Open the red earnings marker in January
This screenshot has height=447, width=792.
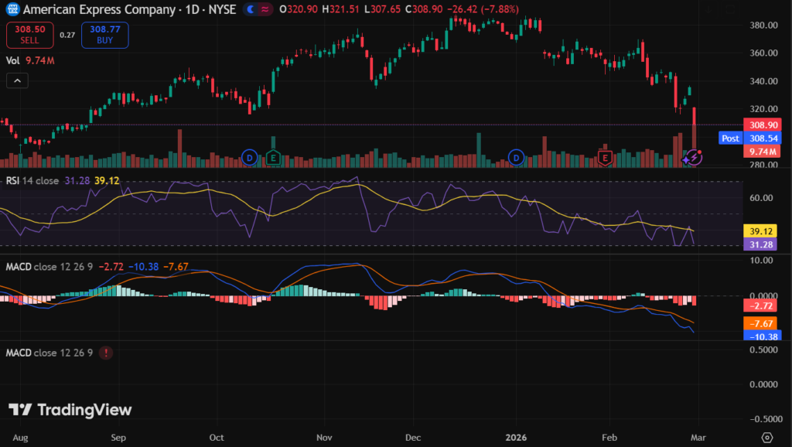(x=606, y=158)
